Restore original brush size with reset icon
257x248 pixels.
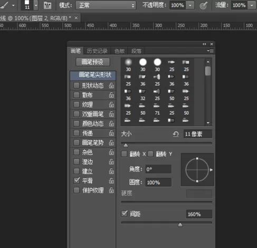[176, 134]
